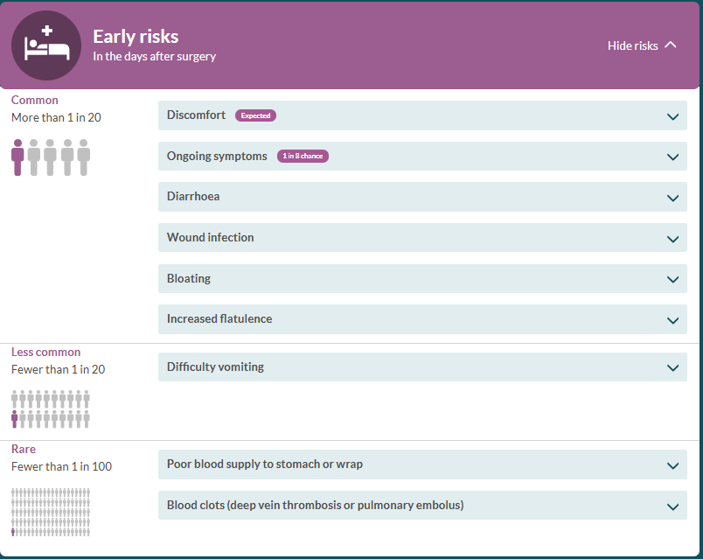Open the Wound infection risk row
703x559 pixels.
click(x=422, y=237)
